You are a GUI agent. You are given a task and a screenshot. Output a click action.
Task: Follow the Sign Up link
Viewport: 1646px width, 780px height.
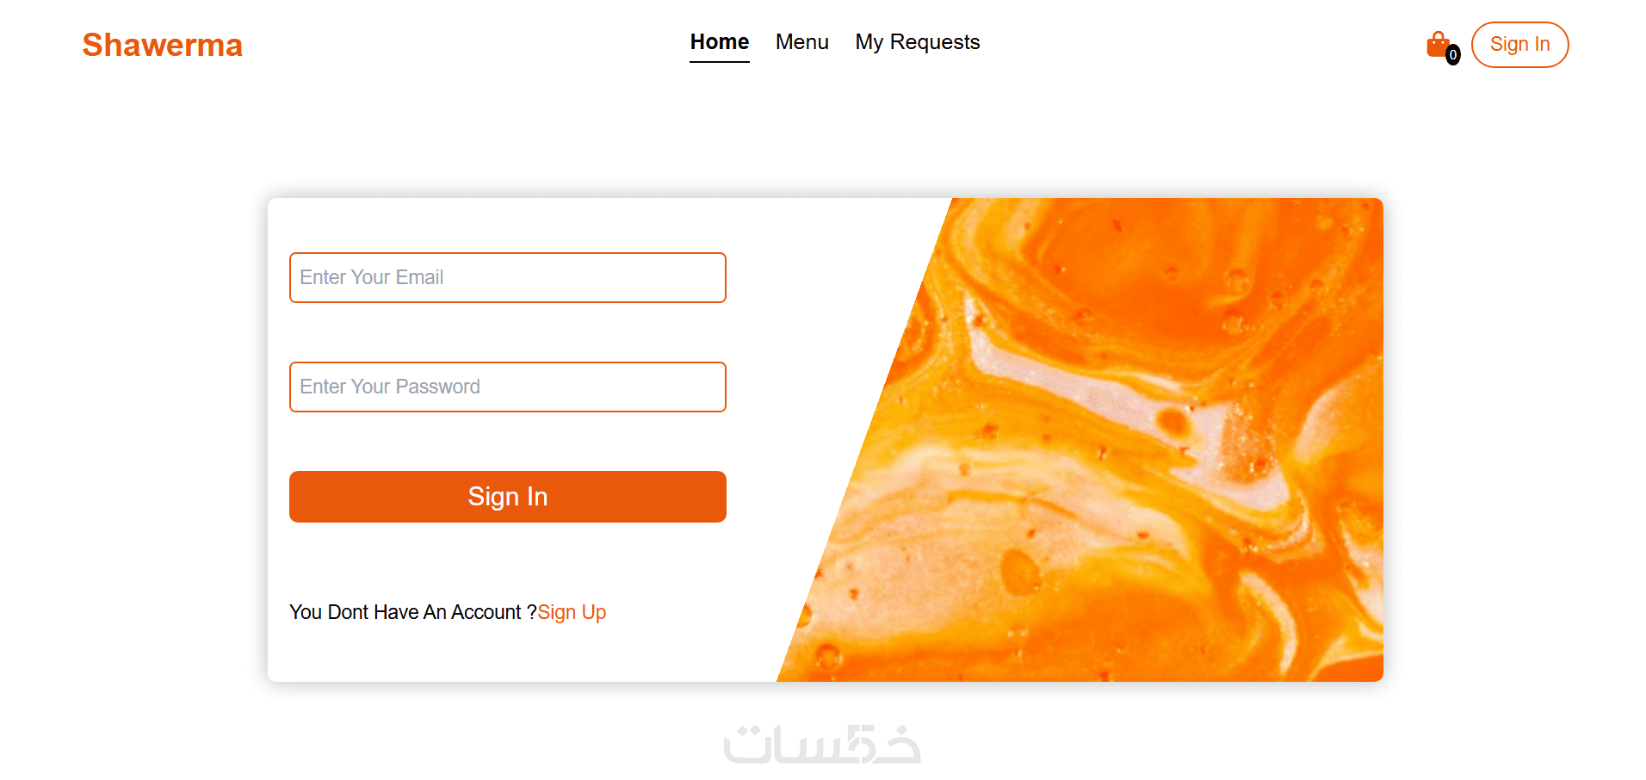point(572,612)
